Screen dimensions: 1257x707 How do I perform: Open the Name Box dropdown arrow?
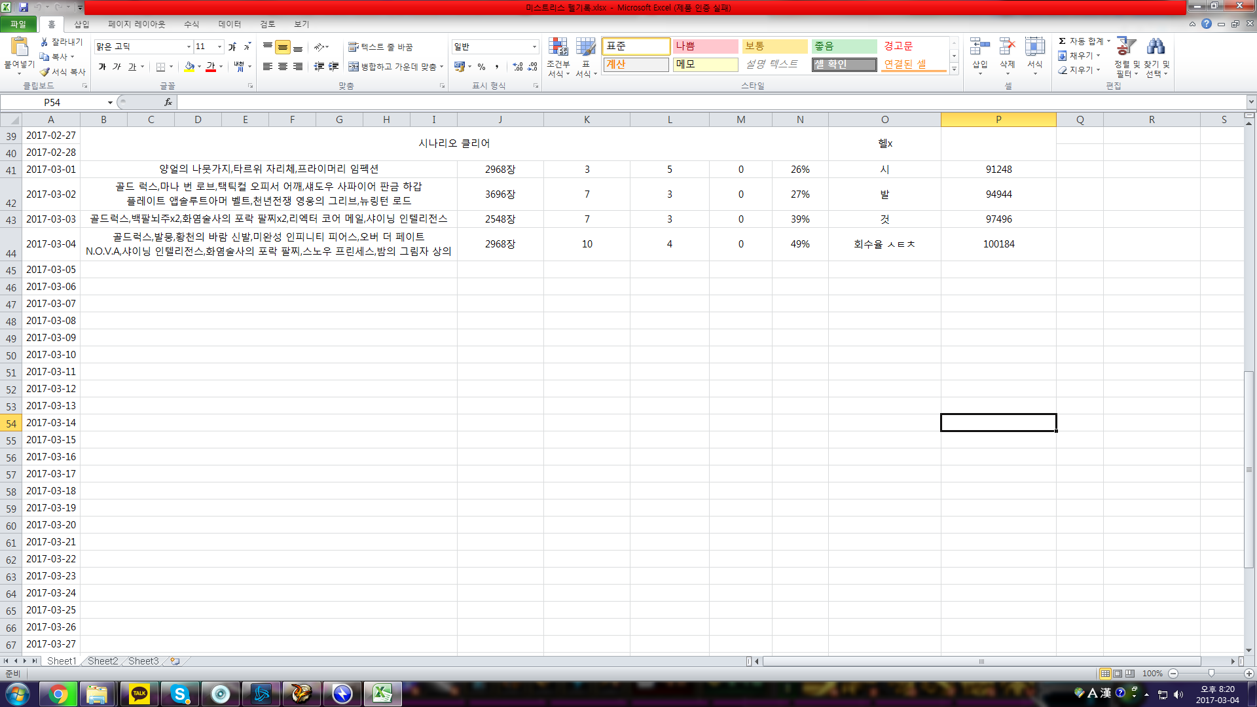pyautogui.click(x=110, y=102)
